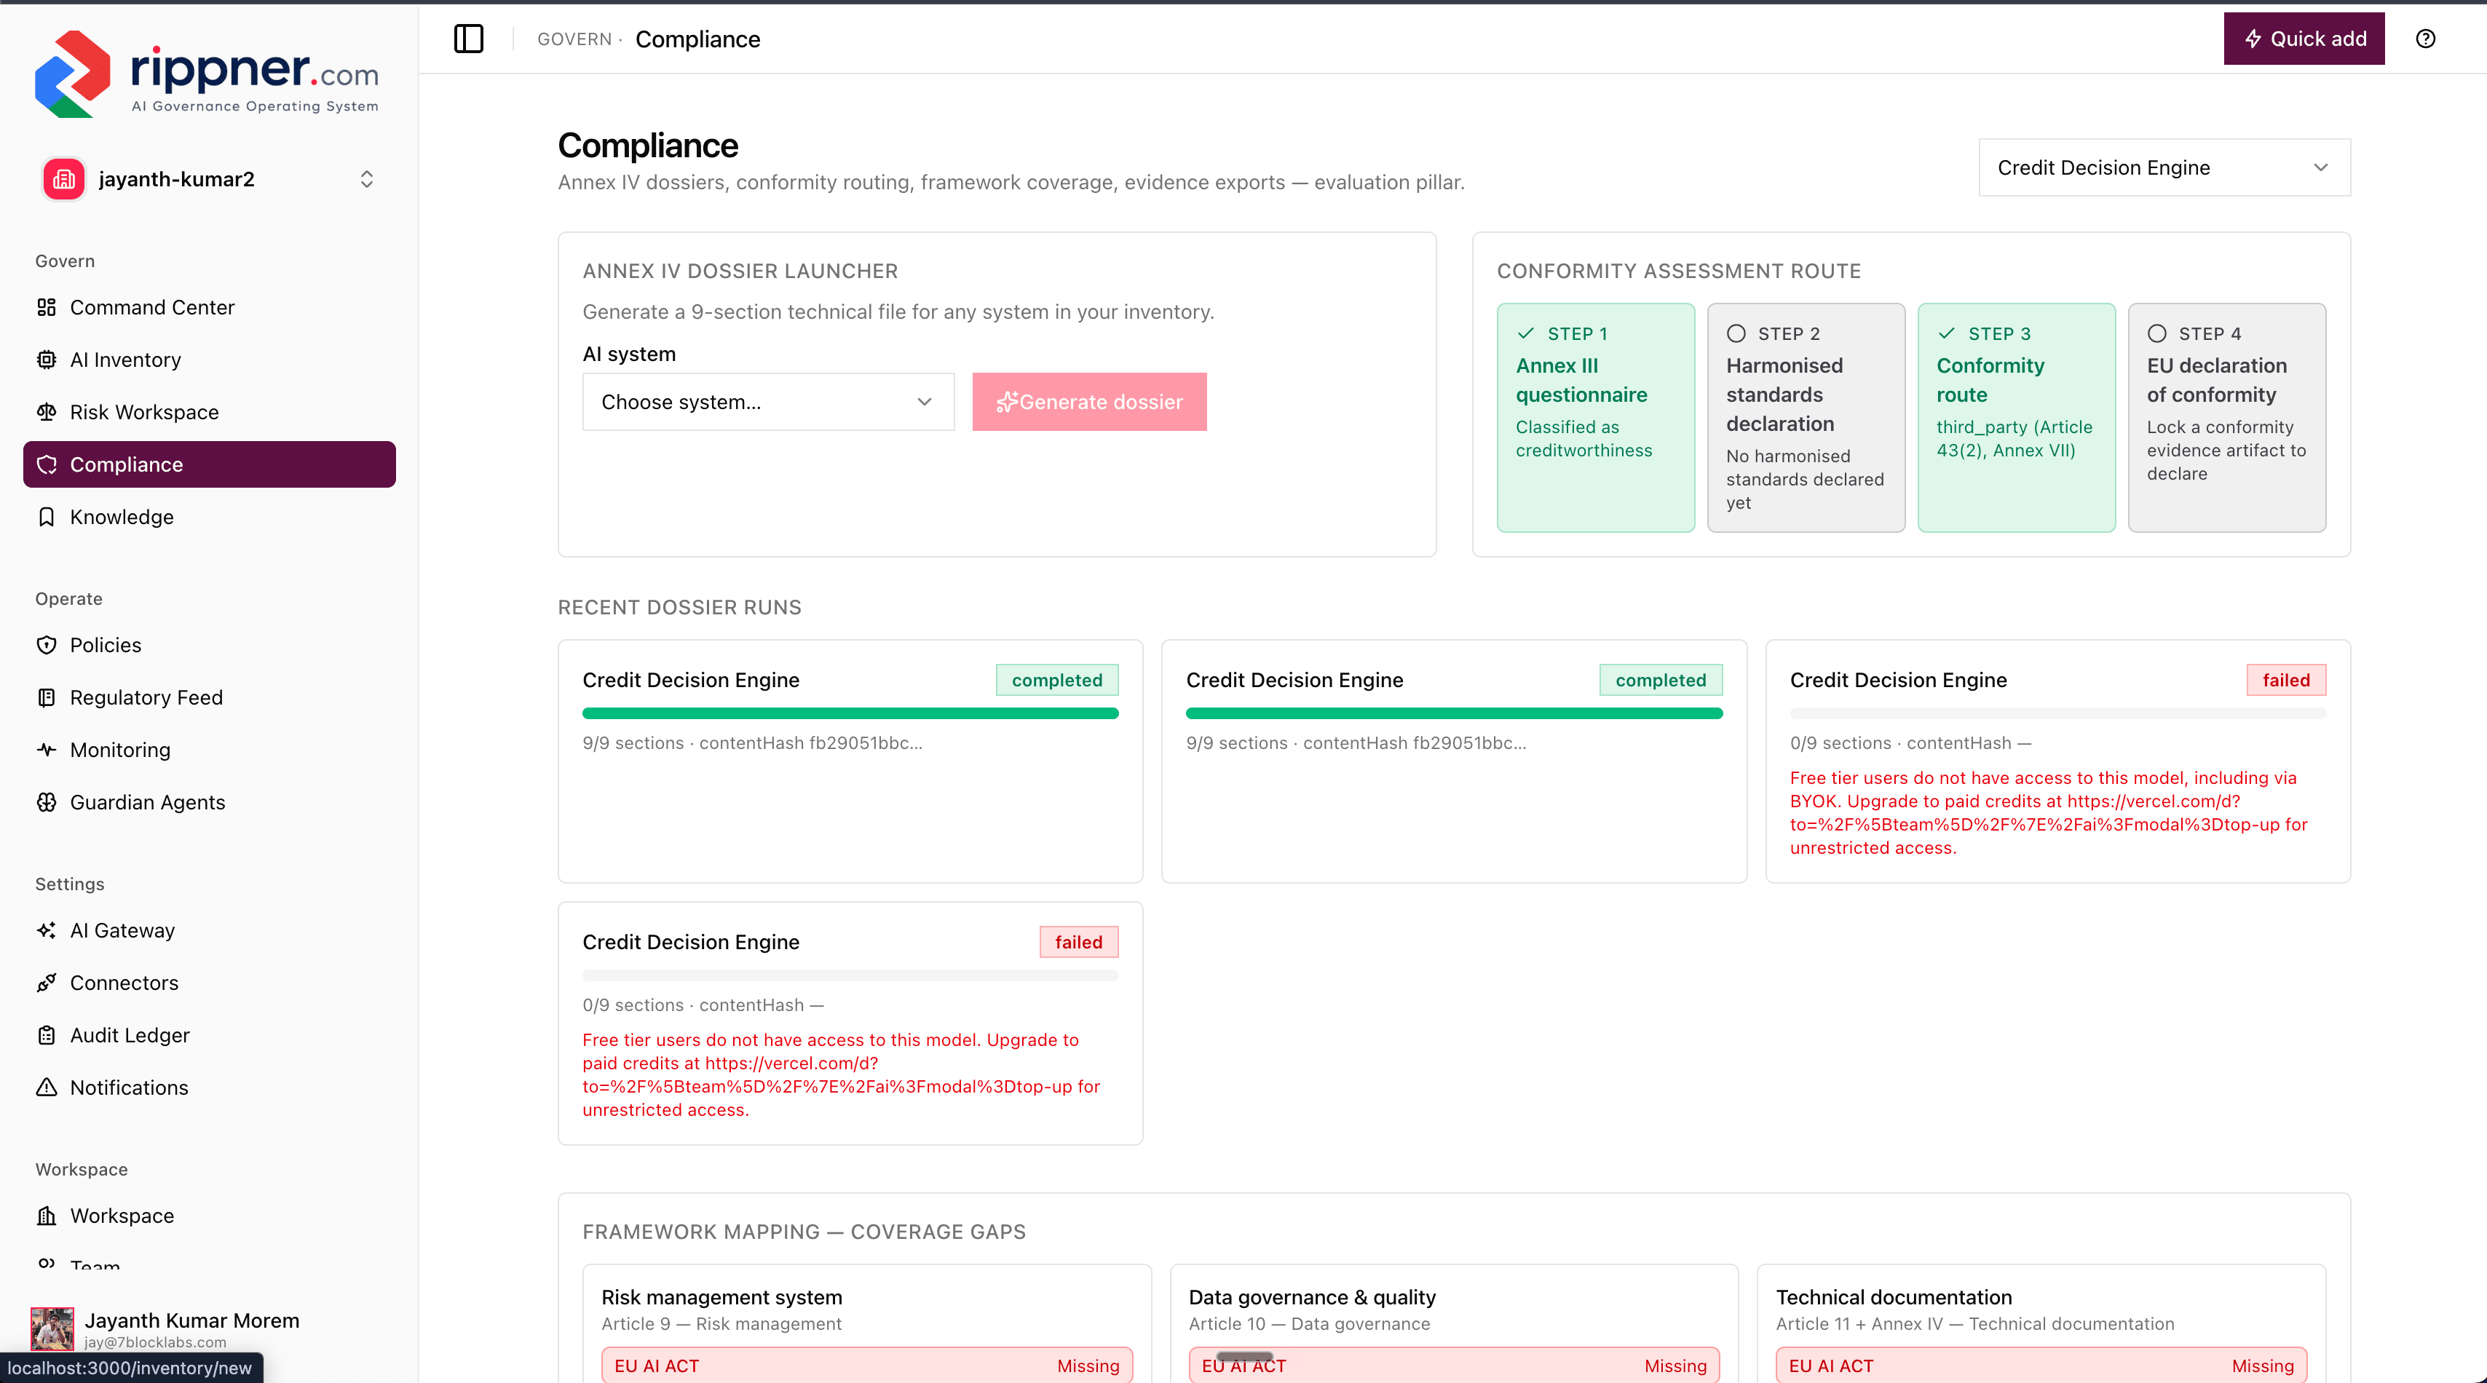Screen dimensions: 2487x1383
Task: Click the jayanth-kumar2 workspace avatar icon
Action: coord(64,178)
